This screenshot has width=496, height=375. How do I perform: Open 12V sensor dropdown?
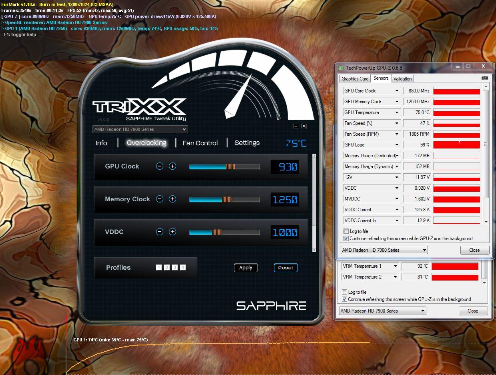397,177
